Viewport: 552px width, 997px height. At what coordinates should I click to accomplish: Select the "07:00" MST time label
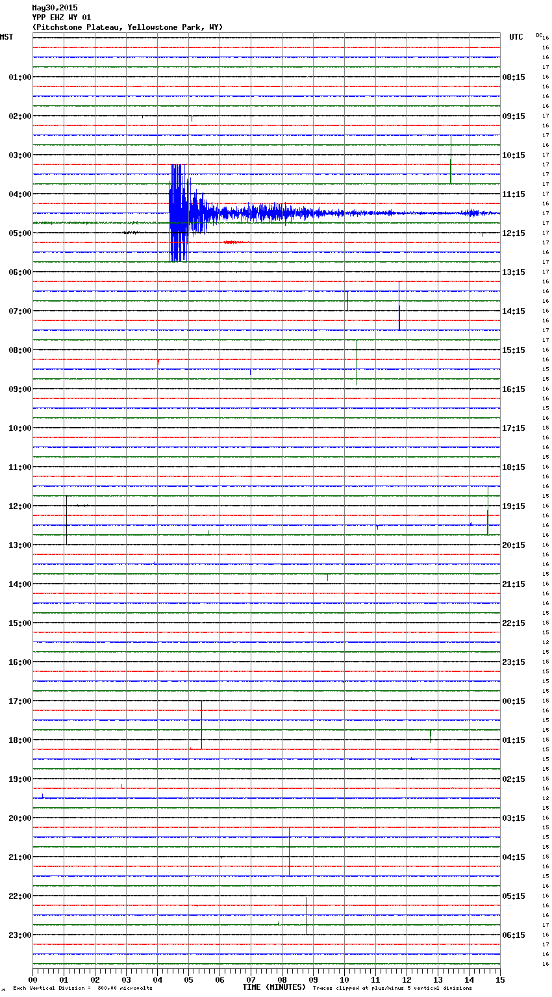20,311
